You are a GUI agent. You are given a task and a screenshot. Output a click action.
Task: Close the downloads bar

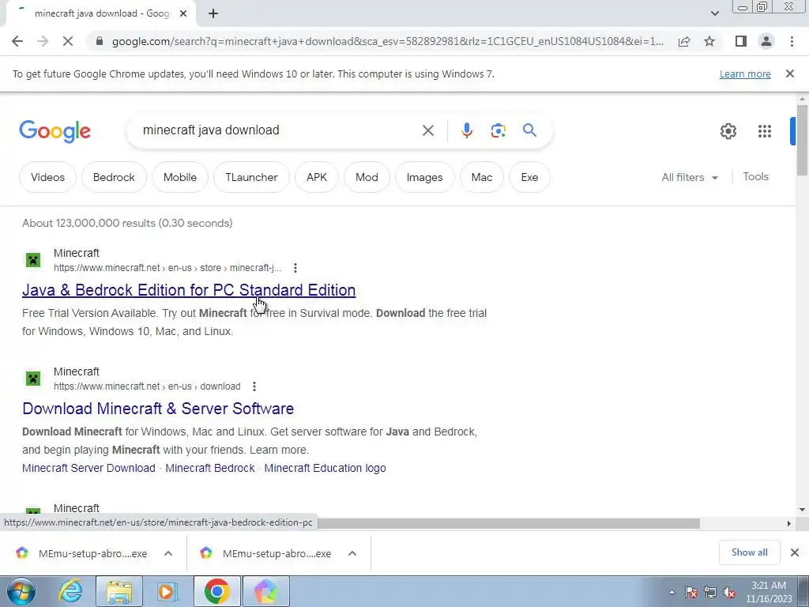[x=795, y=552]
